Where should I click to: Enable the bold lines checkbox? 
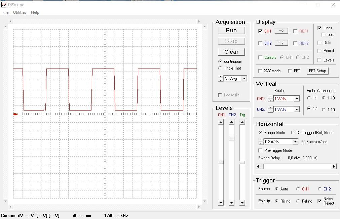point(324,35)
